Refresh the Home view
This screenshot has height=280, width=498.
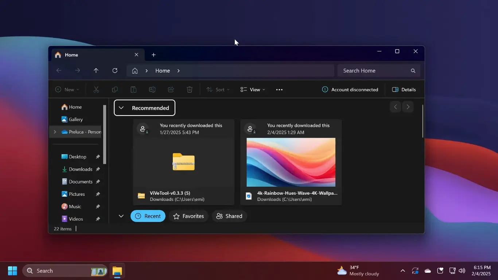pyautogui.click(x=115, y=71)
